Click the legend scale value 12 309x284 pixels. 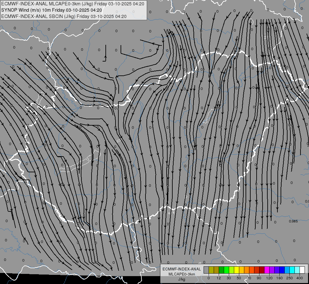point(219,278)
